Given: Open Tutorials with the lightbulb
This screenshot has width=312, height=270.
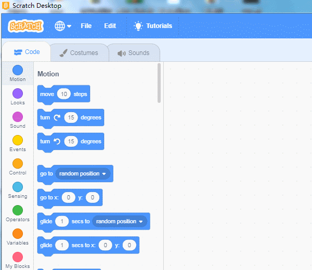Looking at the screenshot, I should click(153, 26).
